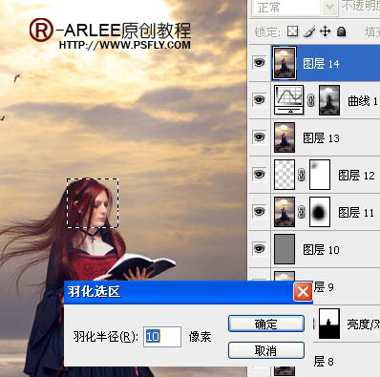380x377 pixels.
Task: Click the lock all padlock icon
Action: point(341,31)
